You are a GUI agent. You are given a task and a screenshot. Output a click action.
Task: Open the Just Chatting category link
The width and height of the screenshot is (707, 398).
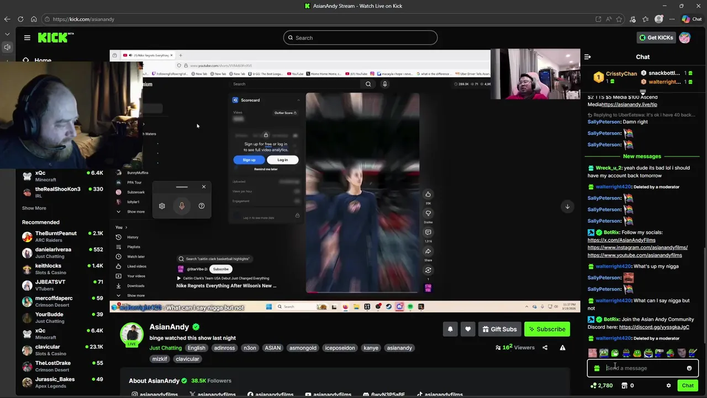point(165,348)
